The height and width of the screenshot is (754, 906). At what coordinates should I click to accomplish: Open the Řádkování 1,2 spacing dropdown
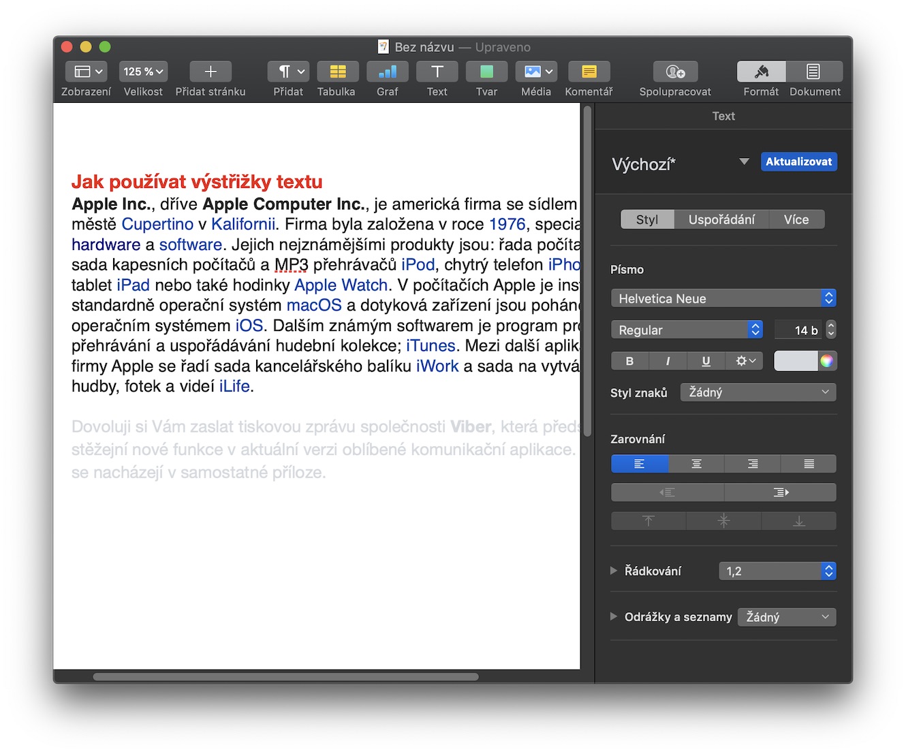click(777, 571)
